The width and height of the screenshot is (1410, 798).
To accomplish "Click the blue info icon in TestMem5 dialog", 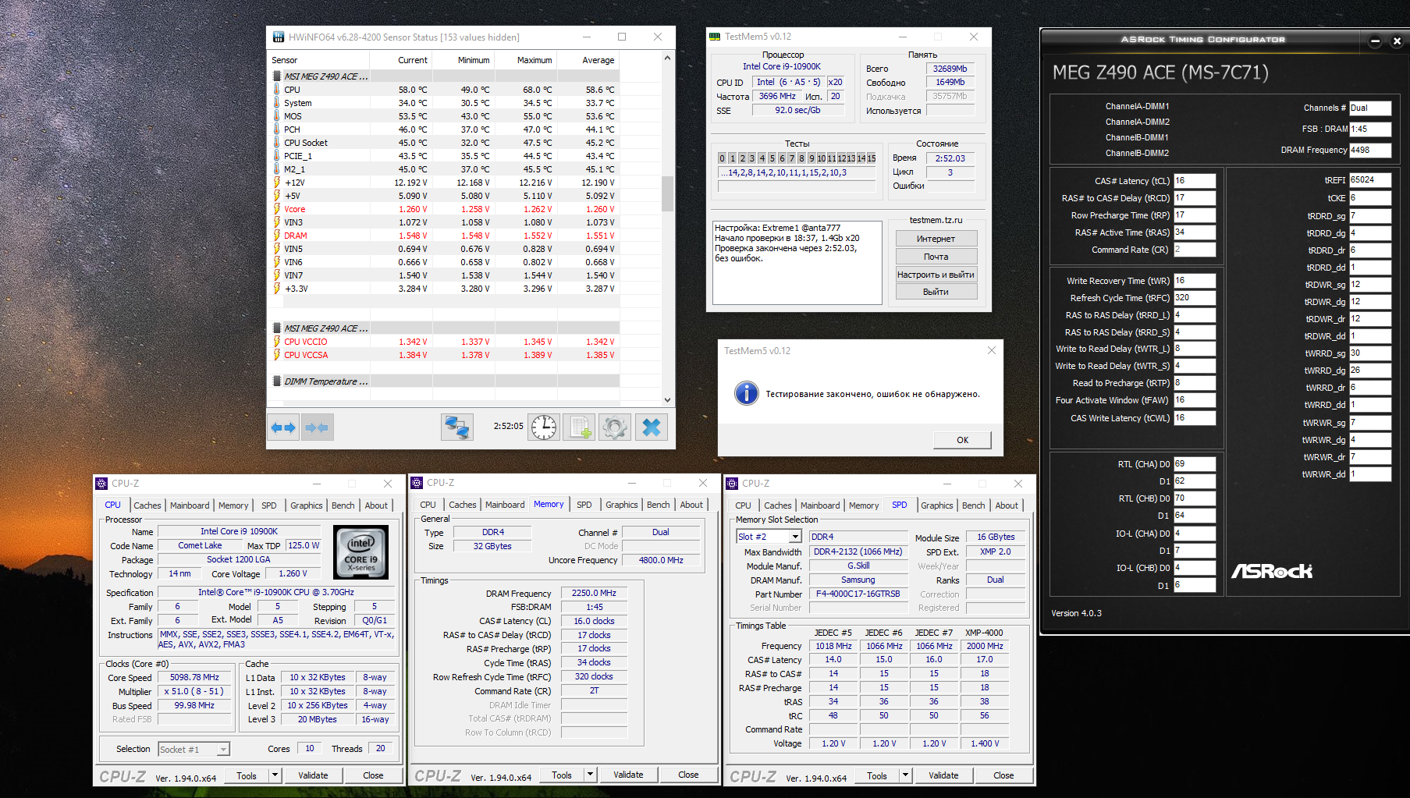I will (746, 393).
